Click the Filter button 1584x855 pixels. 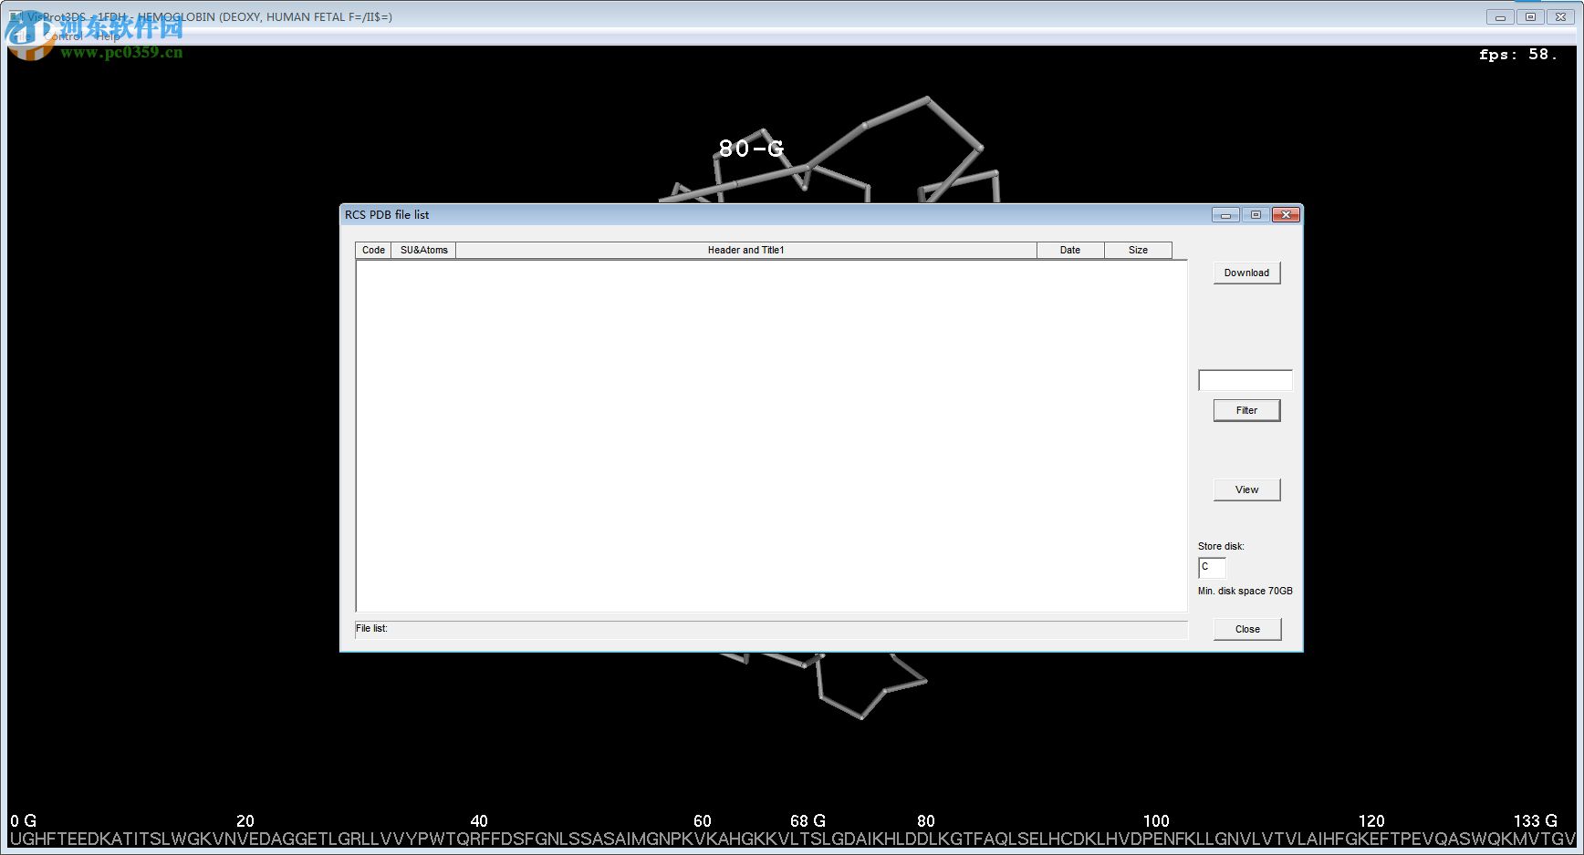(1246, 410)
